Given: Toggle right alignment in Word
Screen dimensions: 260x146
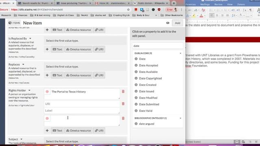Looking at the screenshot, I should pos(222,15).
